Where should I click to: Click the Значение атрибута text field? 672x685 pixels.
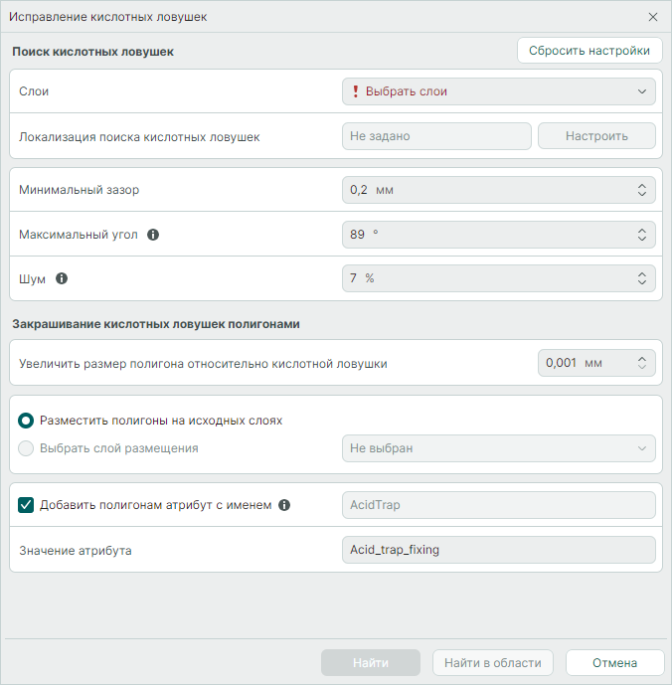tap(498, 550)
